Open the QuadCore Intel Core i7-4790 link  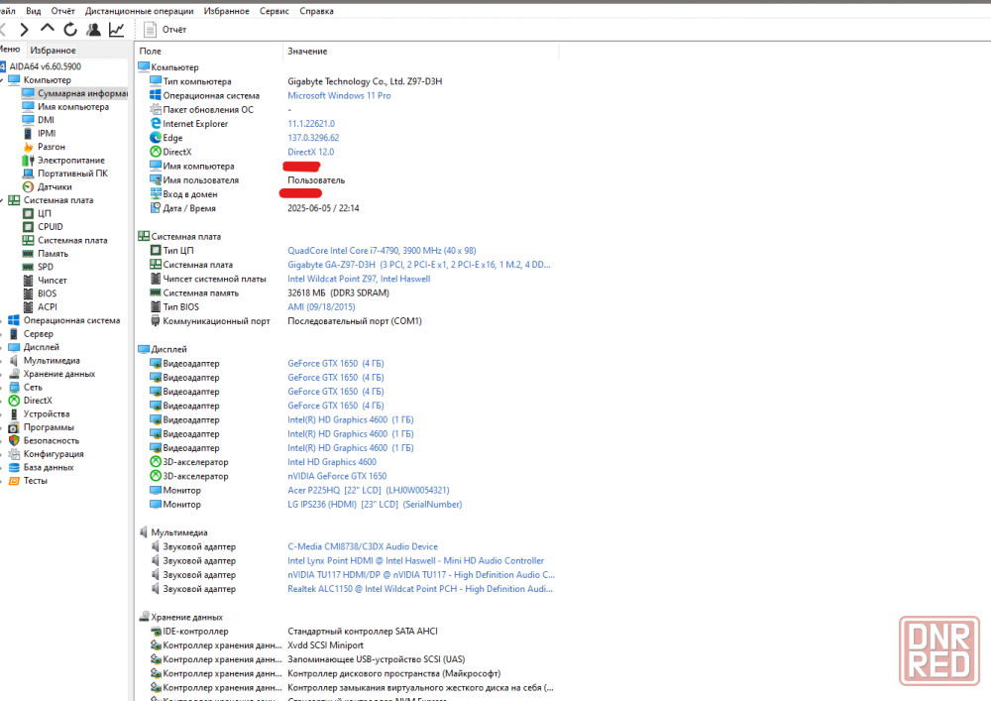tap(382, 250)
